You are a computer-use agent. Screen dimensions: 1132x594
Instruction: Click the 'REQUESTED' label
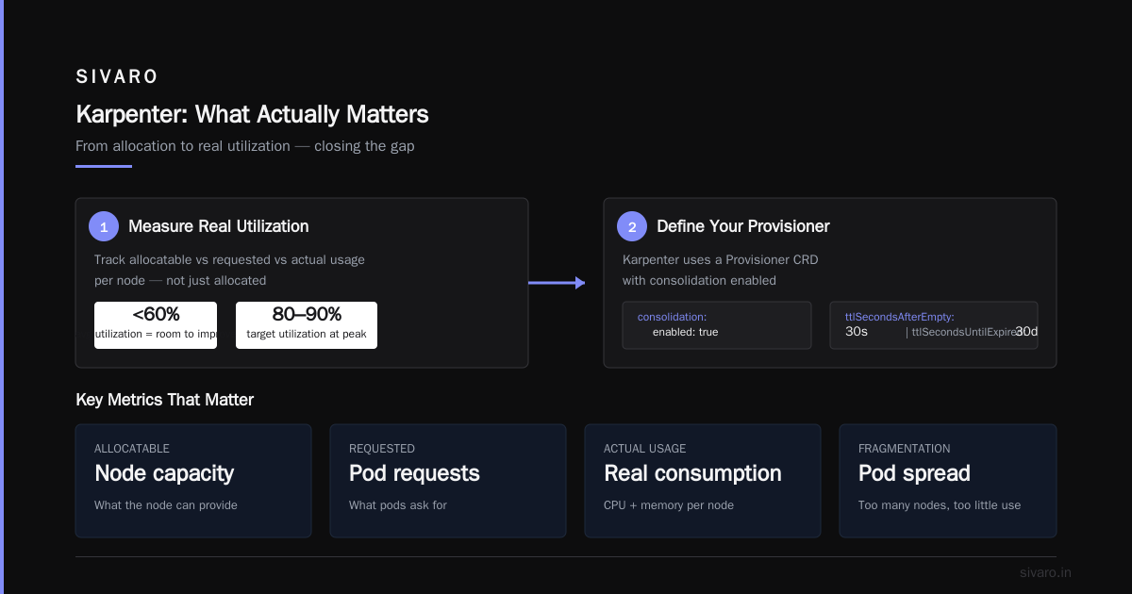(x=382, y=449)
